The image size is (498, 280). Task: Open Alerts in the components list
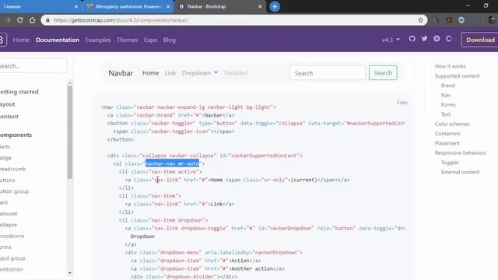(5, 147)
